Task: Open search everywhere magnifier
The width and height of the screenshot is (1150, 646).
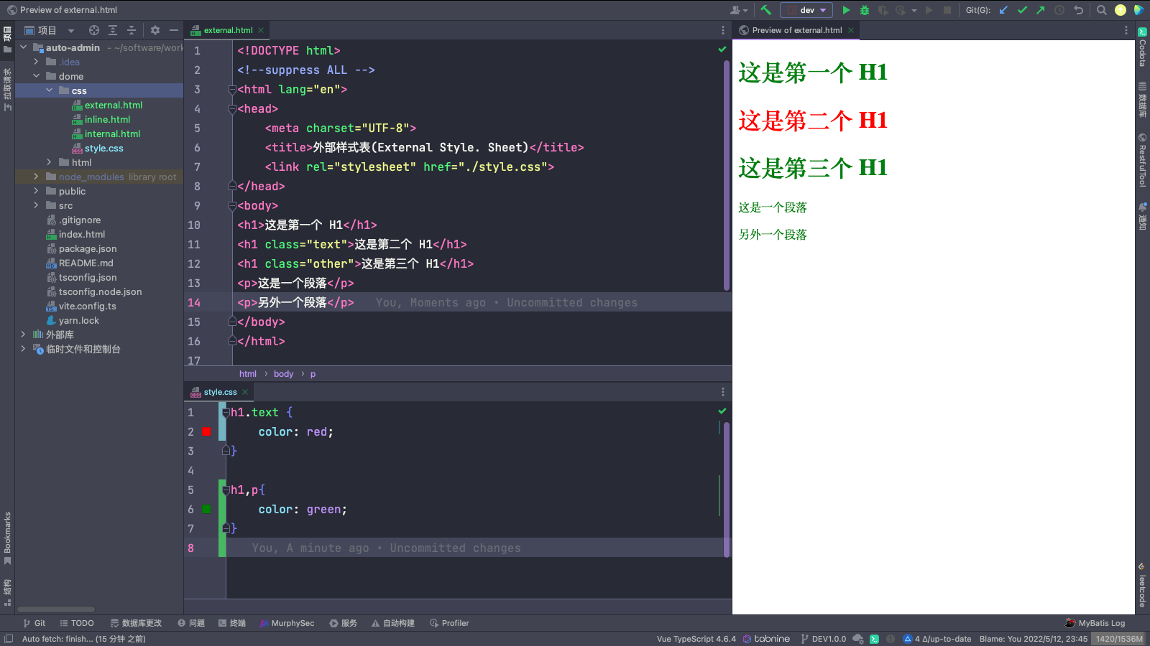Action: click(x=1101, y=10)
